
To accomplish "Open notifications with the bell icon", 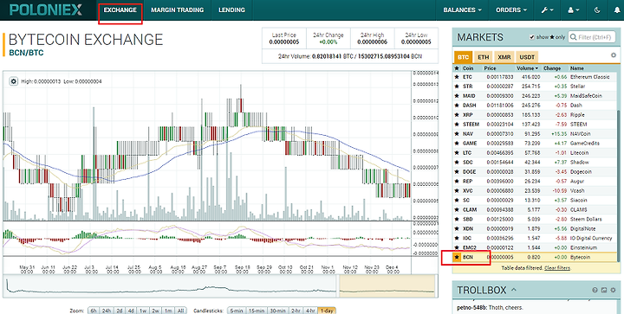I will pos(617,10).
